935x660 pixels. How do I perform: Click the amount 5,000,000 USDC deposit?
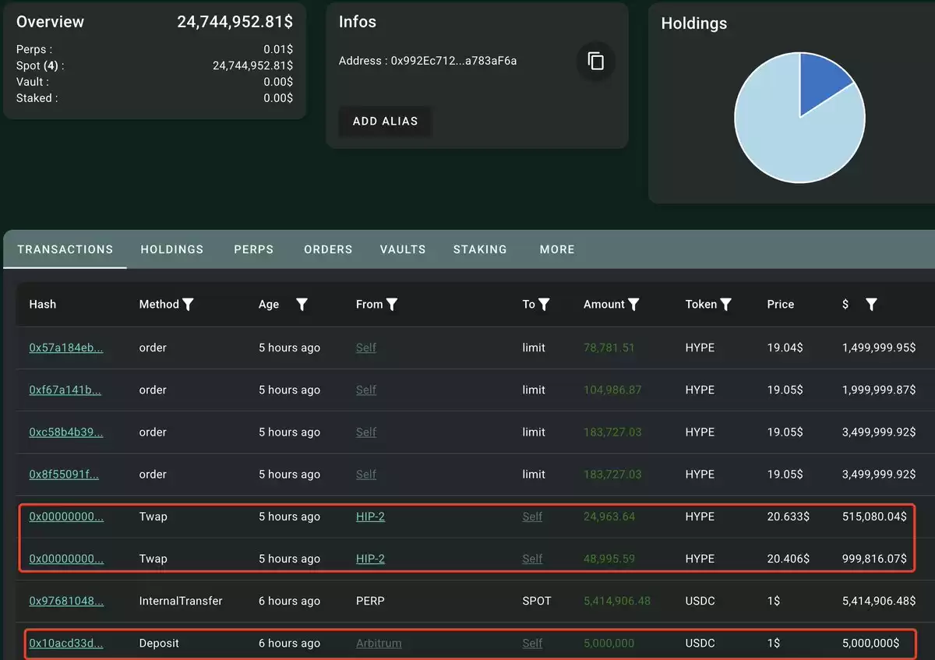pos(609,643)
